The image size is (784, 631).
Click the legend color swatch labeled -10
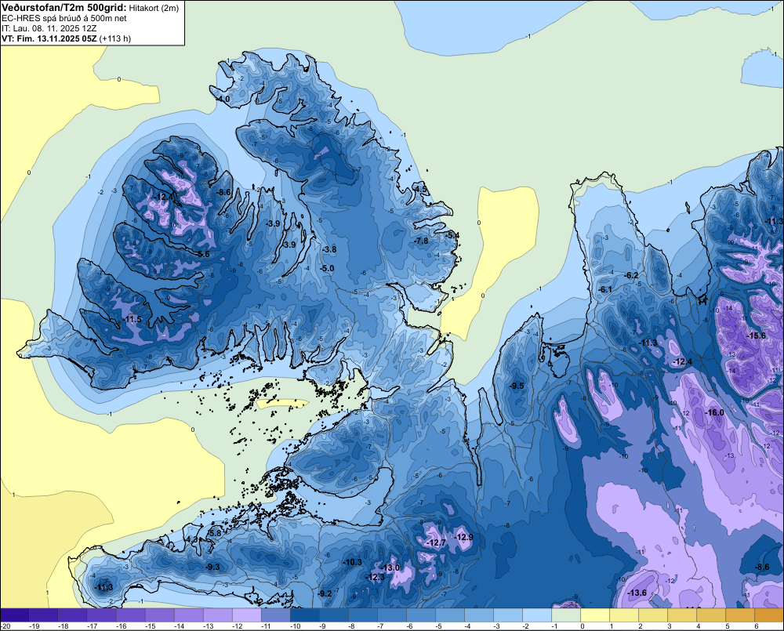pos(305,615)
